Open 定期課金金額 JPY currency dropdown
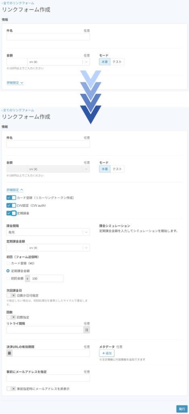This screenshot has width=189, height=414. 58,248
